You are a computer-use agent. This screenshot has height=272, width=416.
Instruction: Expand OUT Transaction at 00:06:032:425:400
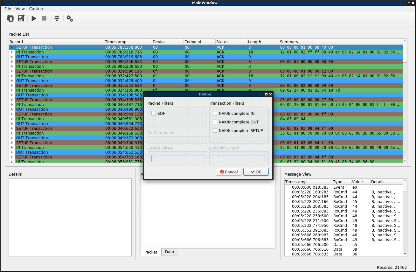pos(12,81)
